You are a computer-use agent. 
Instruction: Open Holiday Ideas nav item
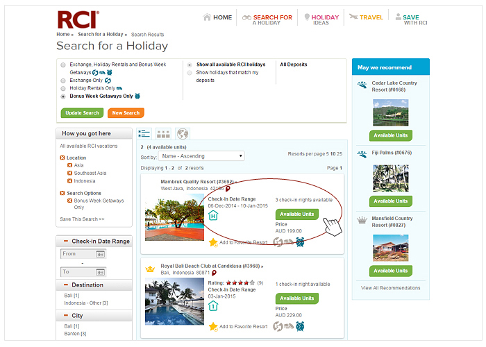321,19
